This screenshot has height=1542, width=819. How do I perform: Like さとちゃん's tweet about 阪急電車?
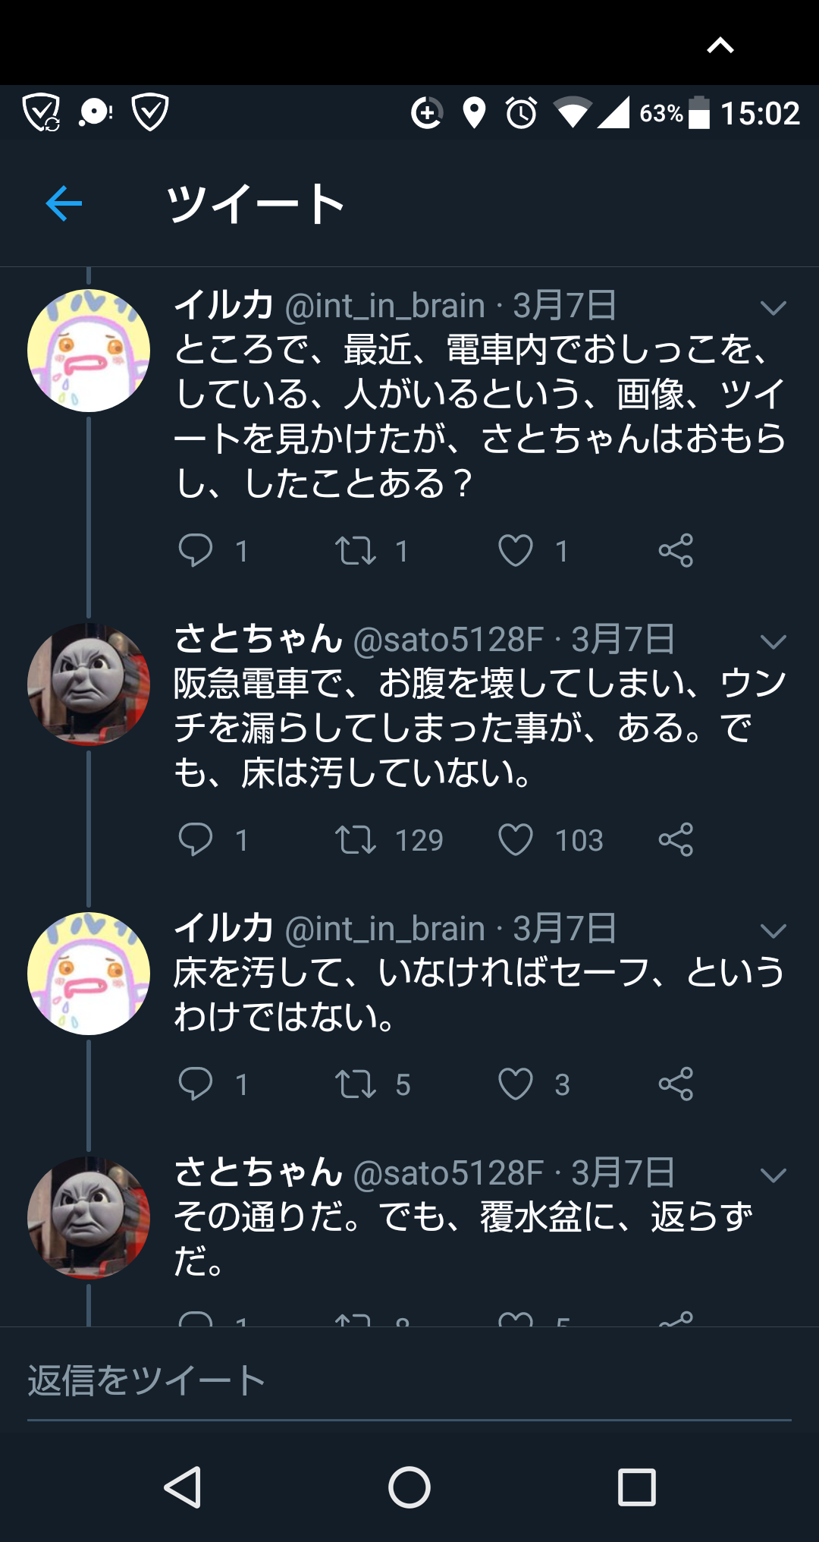point(519,839)
